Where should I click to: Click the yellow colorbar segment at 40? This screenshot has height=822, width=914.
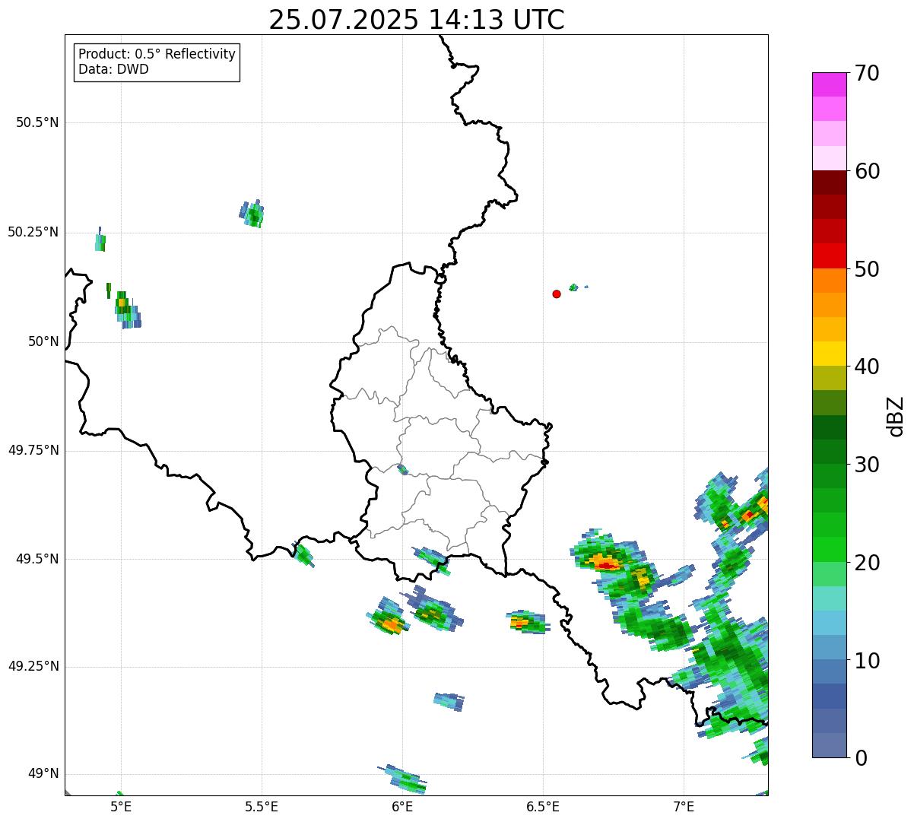pyautogui.click(x=829, y=354)
